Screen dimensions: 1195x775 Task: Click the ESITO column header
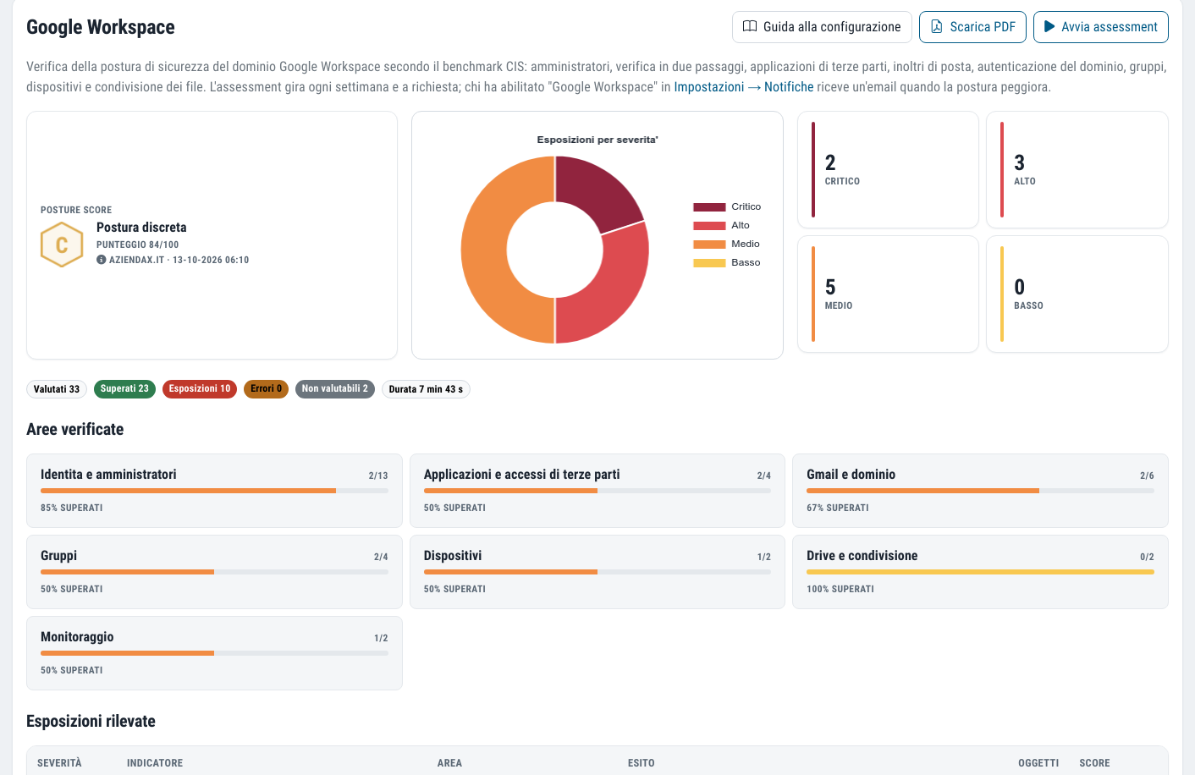click(x=642, y=763)
